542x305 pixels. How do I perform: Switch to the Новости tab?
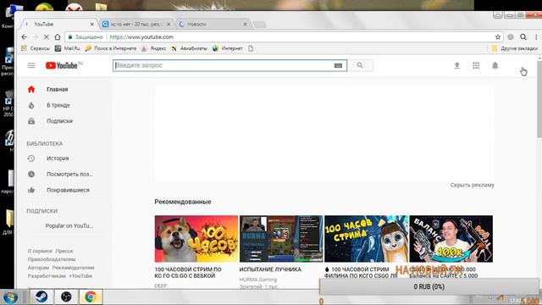pos(212,25)
